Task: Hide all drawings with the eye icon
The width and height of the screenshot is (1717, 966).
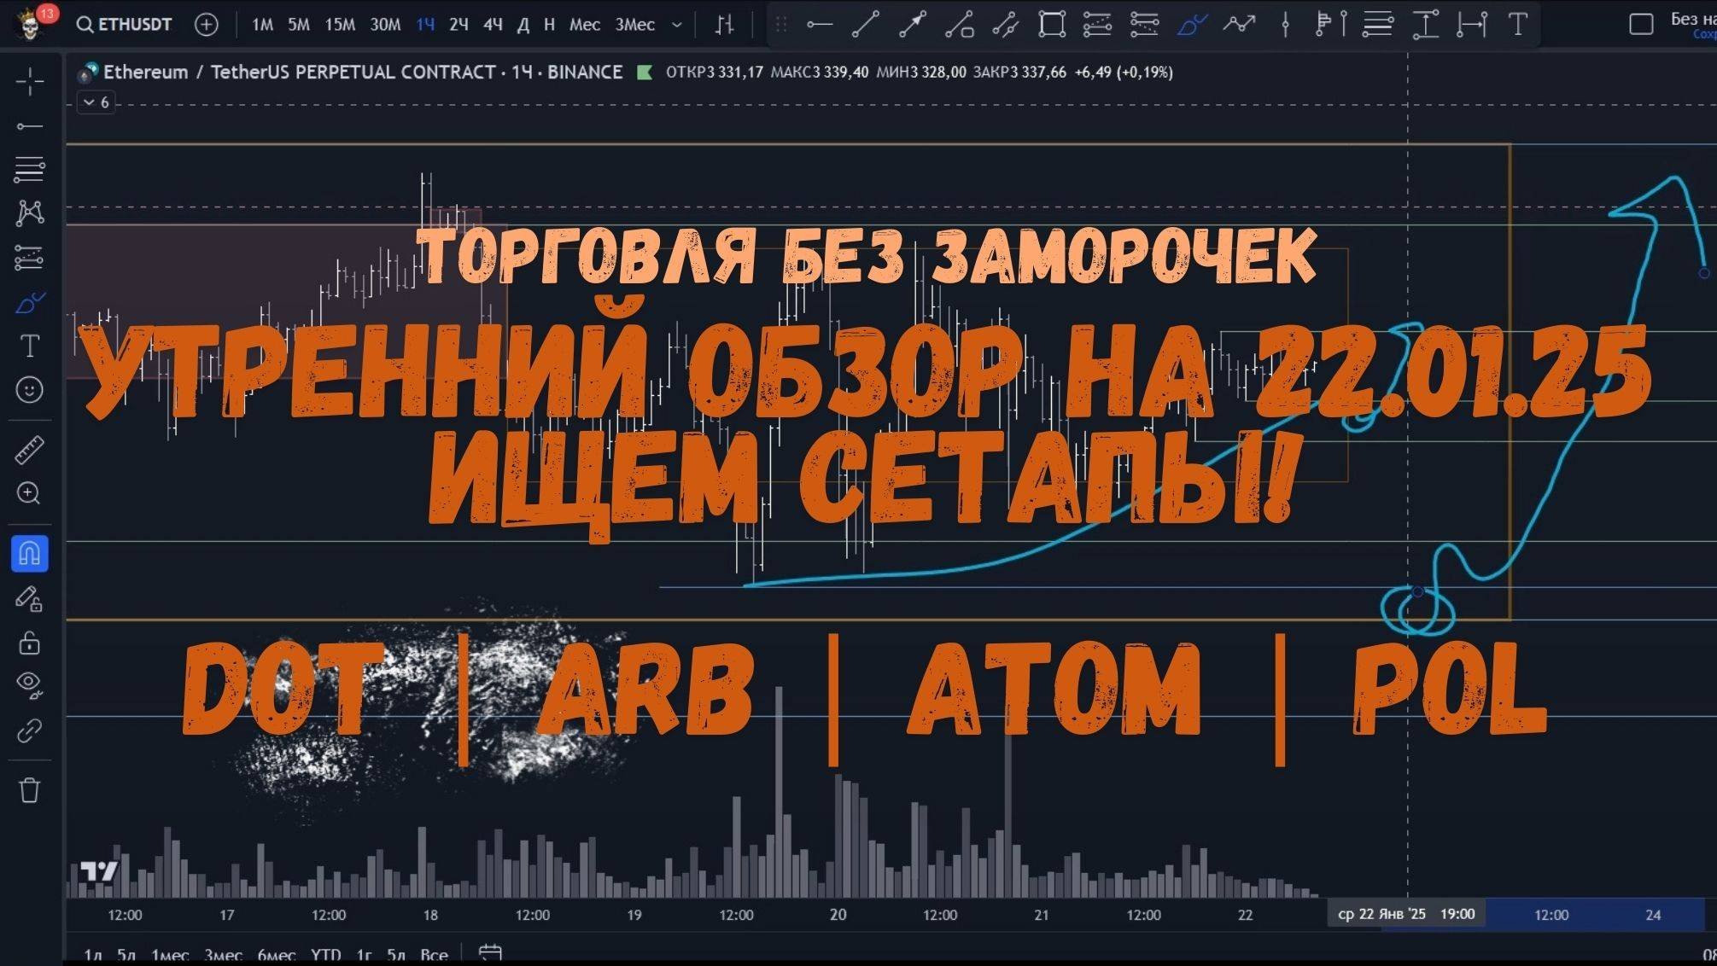Action: pyautogui.click(x=30, y=684)
